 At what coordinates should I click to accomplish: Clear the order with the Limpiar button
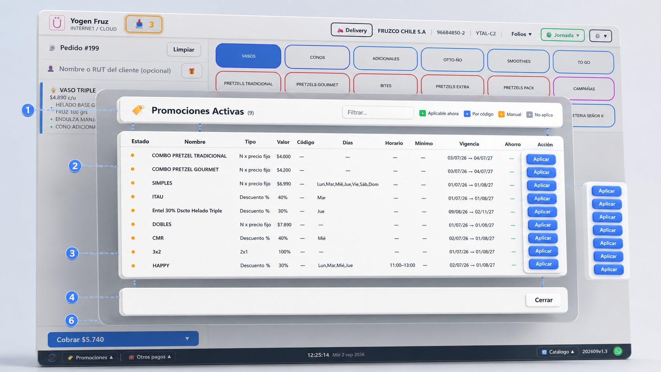[x=184, y=49]
